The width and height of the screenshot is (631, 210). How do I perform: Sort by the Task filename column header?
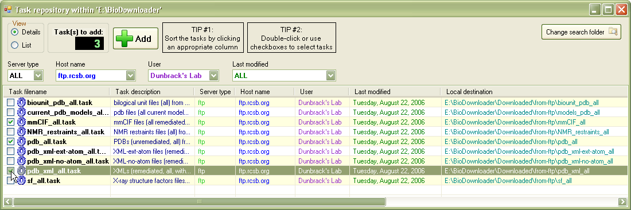[56, 92]
